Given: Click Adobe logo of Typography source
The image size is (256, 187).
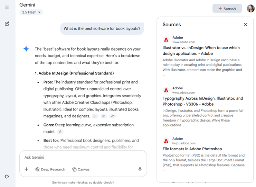Looking at the screenshot, I should coord(166,90).
